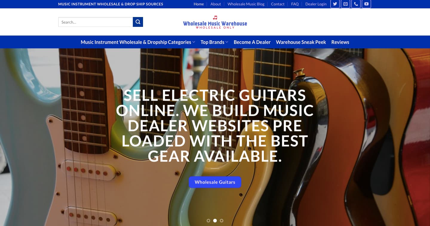This screenshot has height=226, width=430.
Task: Select the first slider dot
Action: 208,221
